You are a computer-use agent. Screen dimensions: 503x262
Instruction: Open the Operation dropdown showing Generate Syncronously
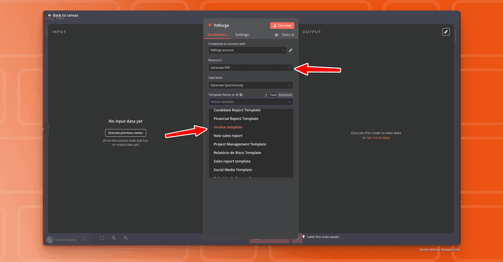250,85
